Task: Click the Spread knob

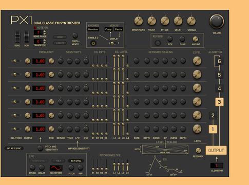Action: point(191,21)
